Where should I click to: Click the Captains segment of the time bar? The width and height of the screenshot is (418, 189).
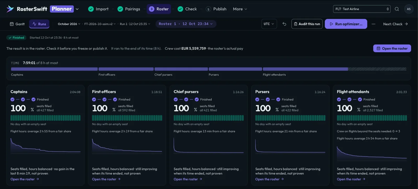coord(54,69)
